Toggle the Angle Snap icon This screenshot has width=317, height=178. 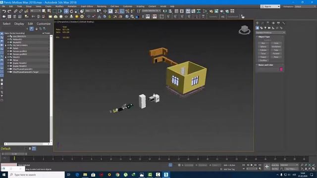(122, 11)
